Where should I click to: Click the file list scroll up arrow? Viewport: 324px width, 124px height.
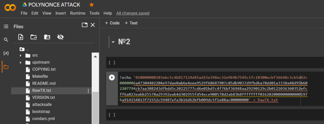(95, 56)
